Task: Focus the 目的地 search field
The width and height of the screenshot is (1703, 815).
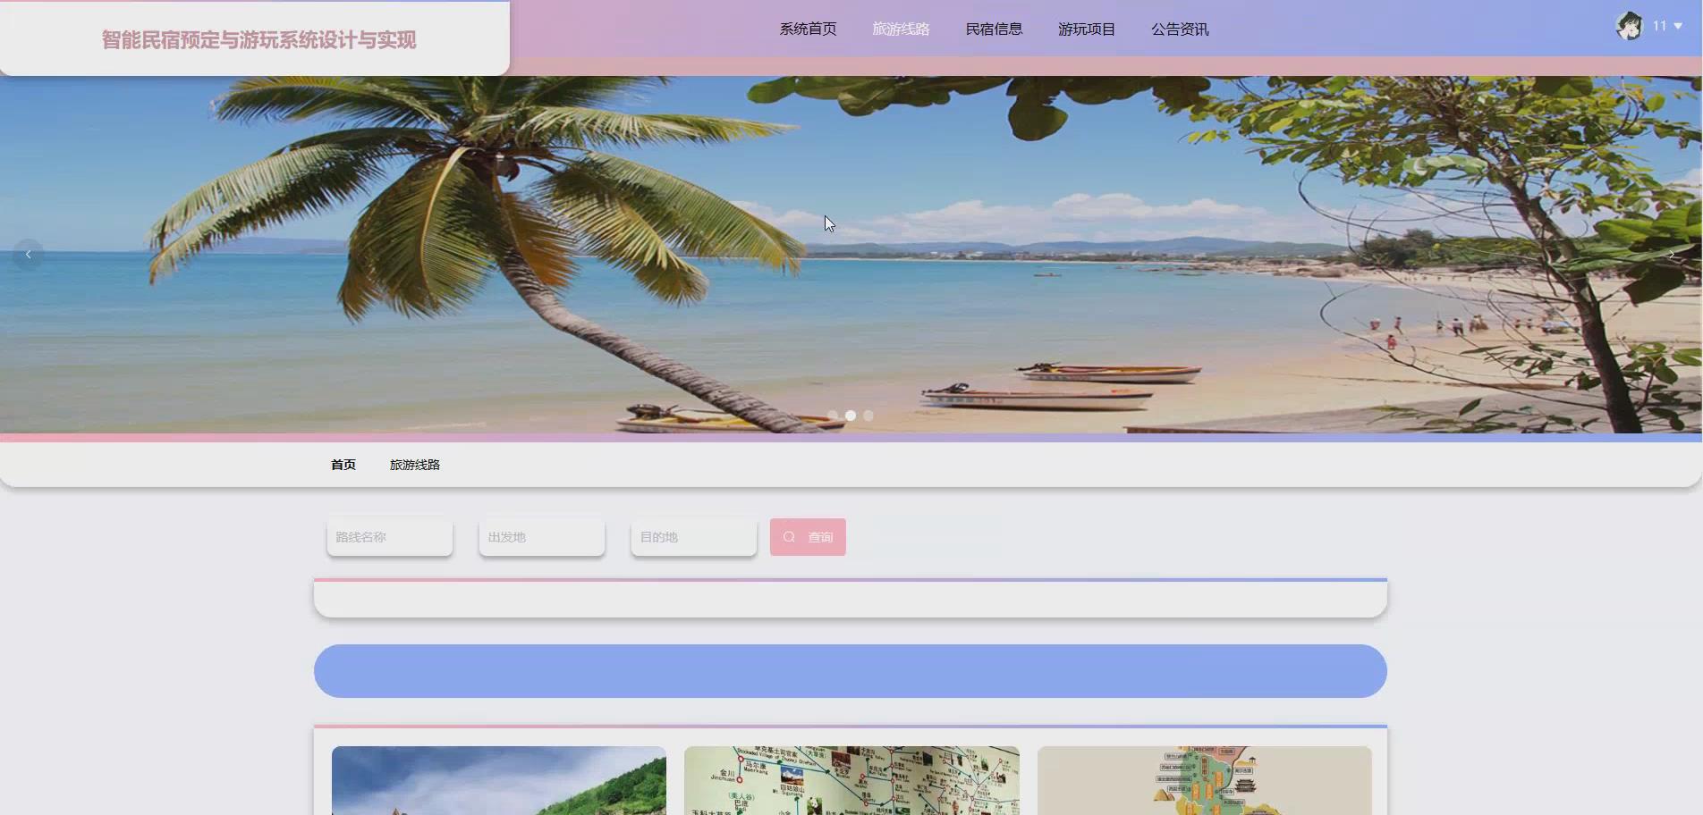Action: 694,537
